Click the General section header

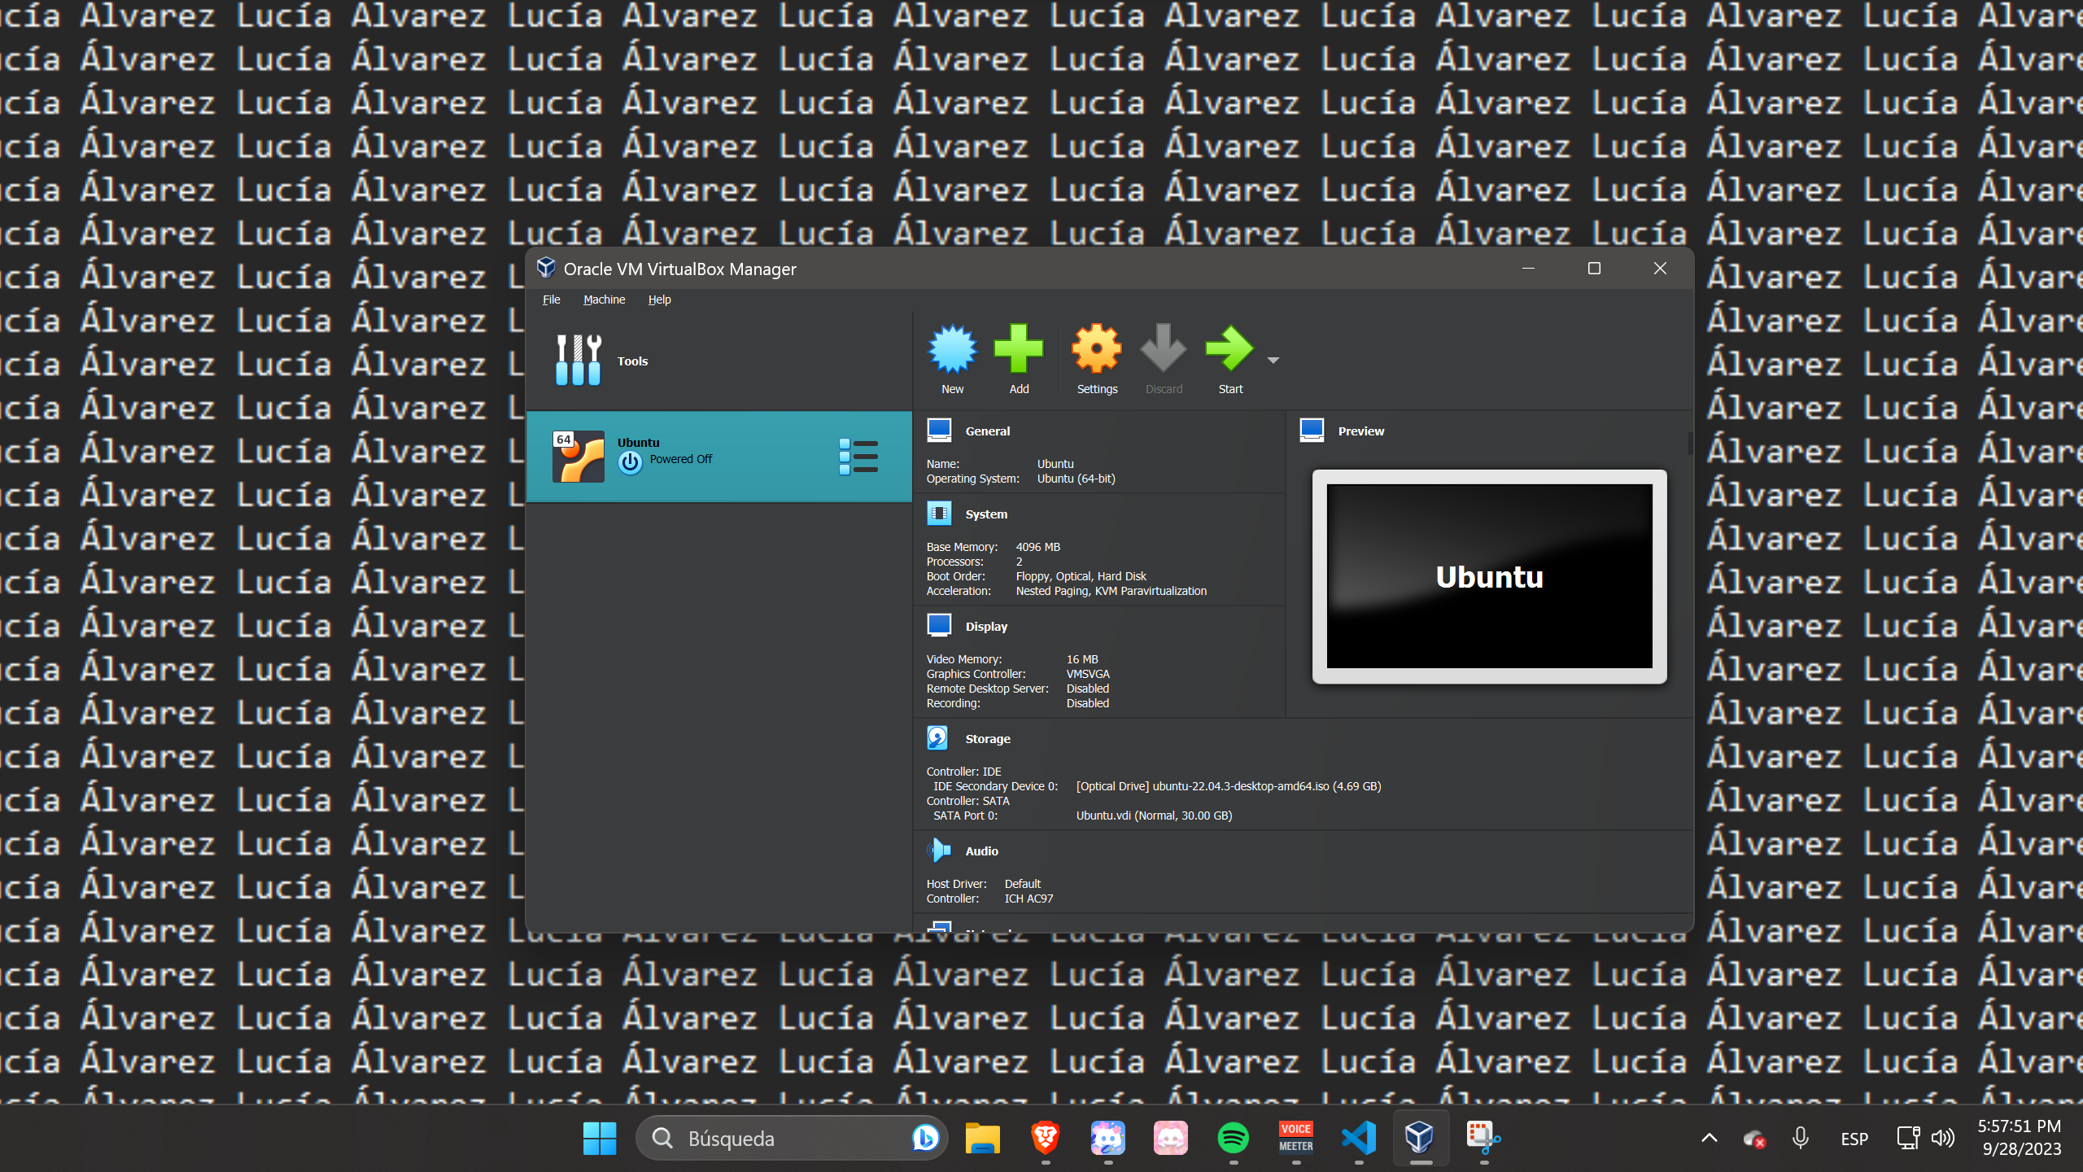(x=987, y=431)
